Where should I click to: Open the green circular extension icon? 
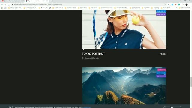click(x=179, y=5)
